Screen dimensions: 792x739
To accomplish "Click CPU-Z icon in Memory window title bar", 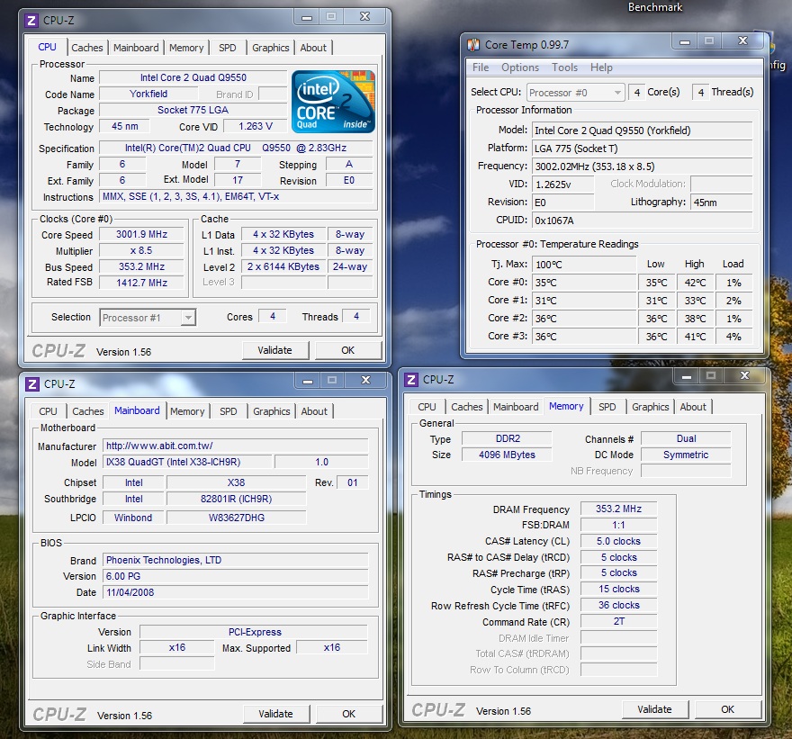I will coord(411,380).
